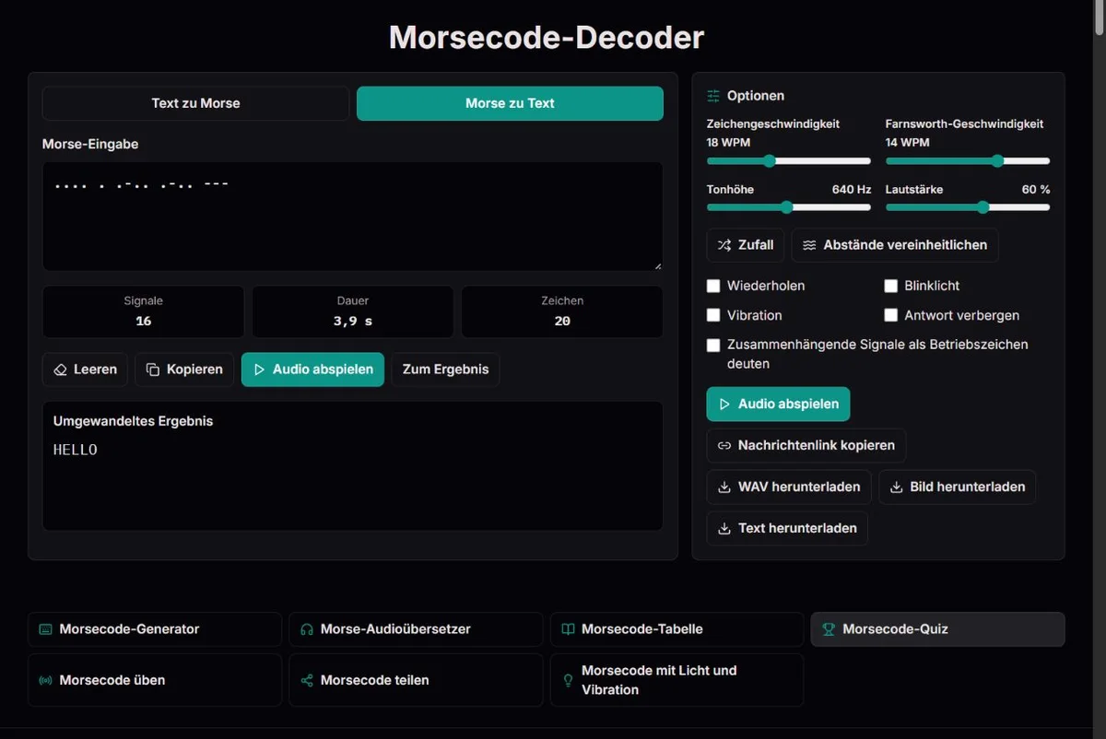This screenshot has width=1106, height=739.
Task: Open the Morsecode-Tabelle link
Action: (x=677, y=629)
